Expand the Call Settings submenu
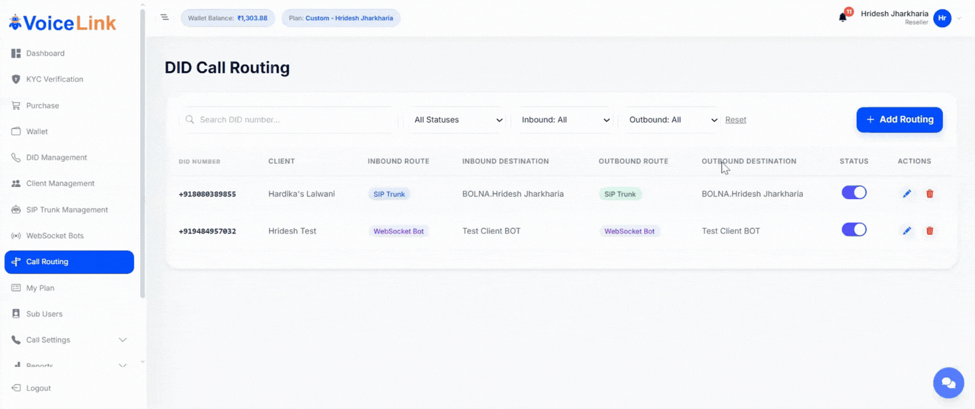This screenshot has height=409, width=975. pyautogui.click(x=123, y=340)
